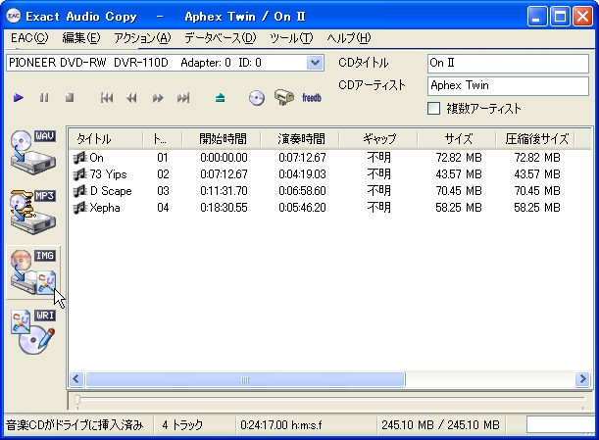Minimize the Exact Audio Copy window
This screenshot has width=599, height=440.
pos(537,17)
